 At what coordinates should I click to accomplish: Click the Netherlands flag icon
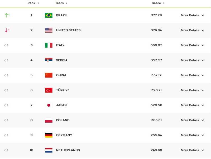49,150
